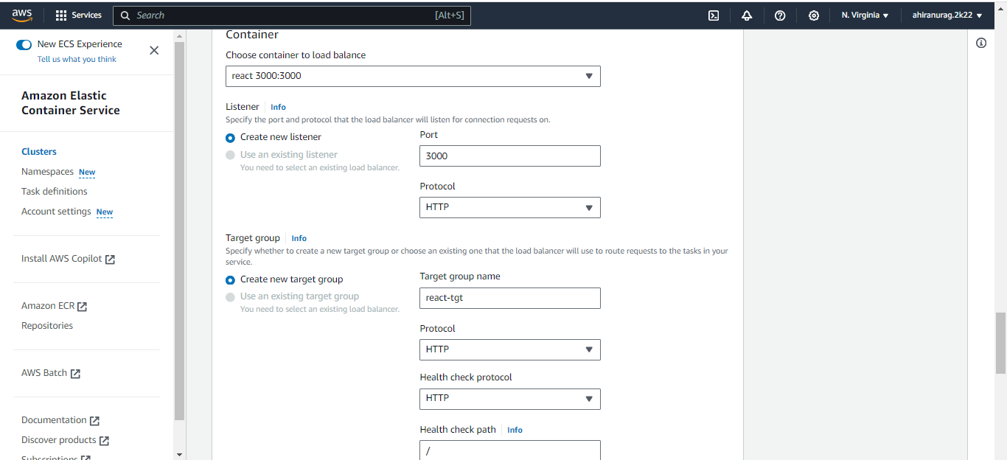This screenshot has width=1007, height=460.
Task: Click the Target group name field
Action: click(510, 298)
